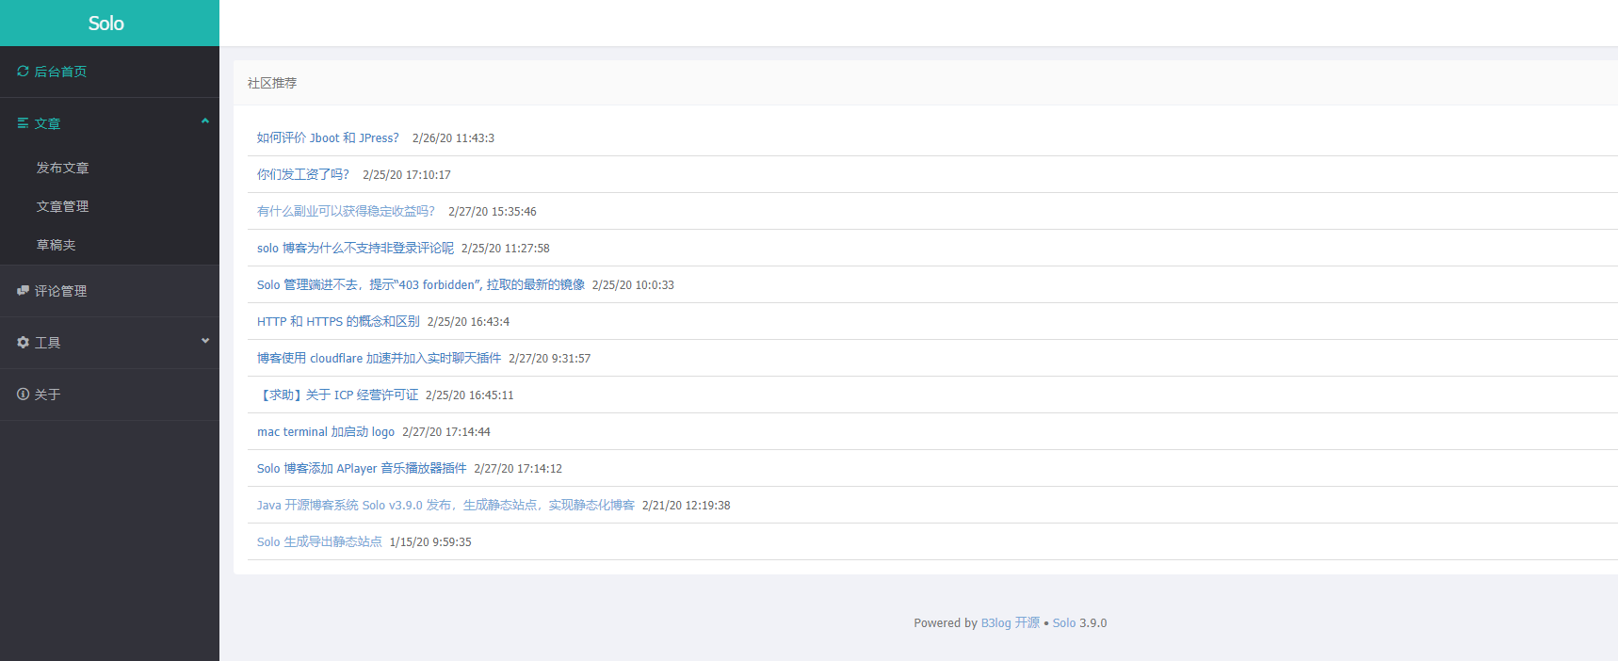The image size is (1618, 661).
Task: Click timestamp 2/27/20 15:35:46
Action: [493, 211]
